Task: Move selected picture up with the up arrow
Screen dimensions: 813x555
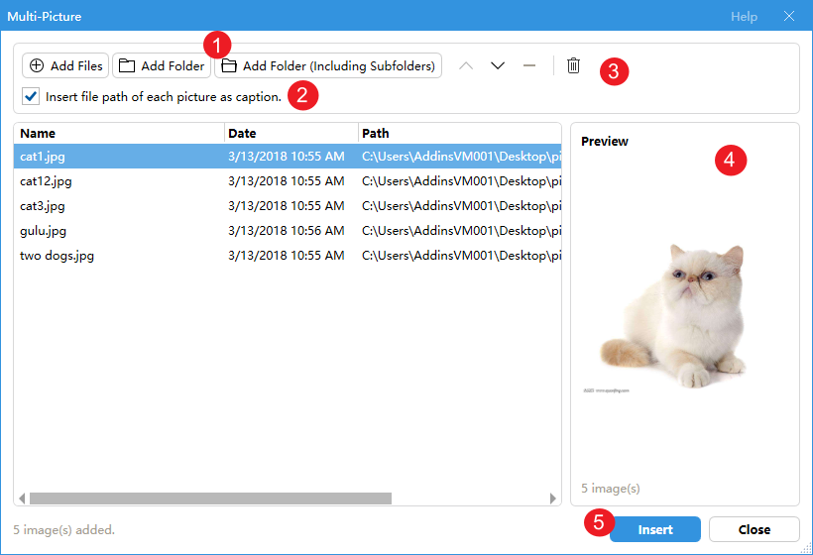Action: pos(466,65)
